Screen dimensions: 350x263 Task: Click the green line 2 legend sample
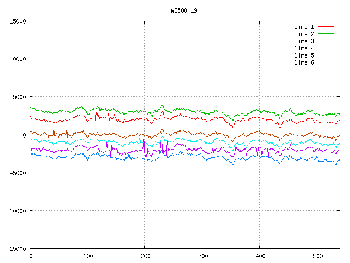(326, 34)
